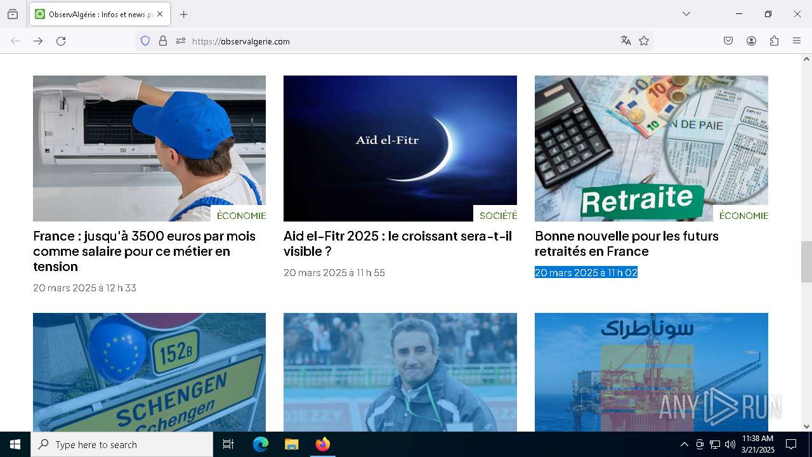Click the Meet Now tray icon
Screen dimensions: 812x457
[x=700, y=444]
